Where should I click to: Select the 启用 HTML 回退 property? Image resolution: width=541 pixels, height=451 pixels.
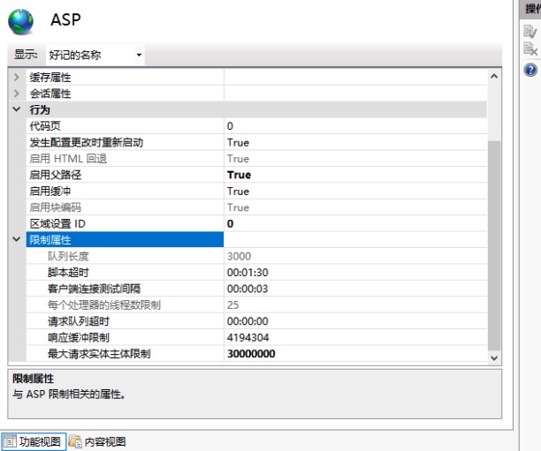pyautogui.click(x=256, y=159)
